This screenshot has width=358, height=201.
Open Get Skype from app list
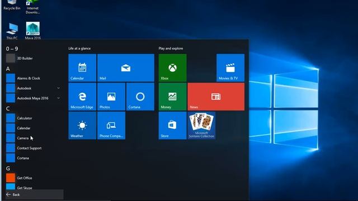(34, 187)
